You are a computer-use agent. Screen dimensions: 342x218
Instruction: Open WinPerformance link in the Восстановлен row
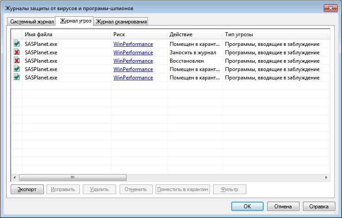coord(133,61)
